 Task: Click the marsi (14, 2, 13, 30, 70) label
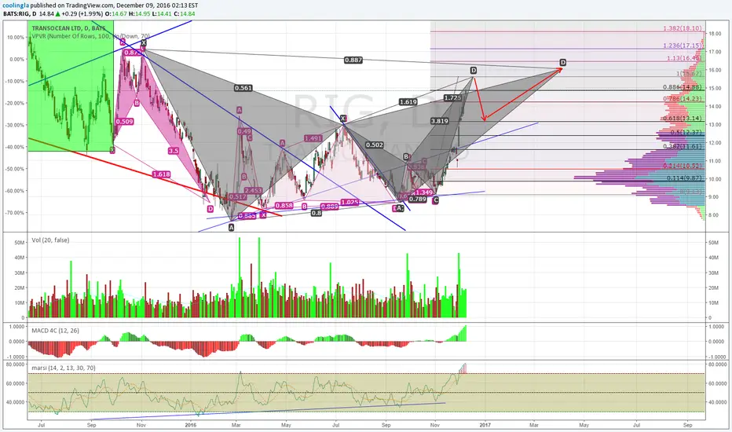(x=64, y=368)
